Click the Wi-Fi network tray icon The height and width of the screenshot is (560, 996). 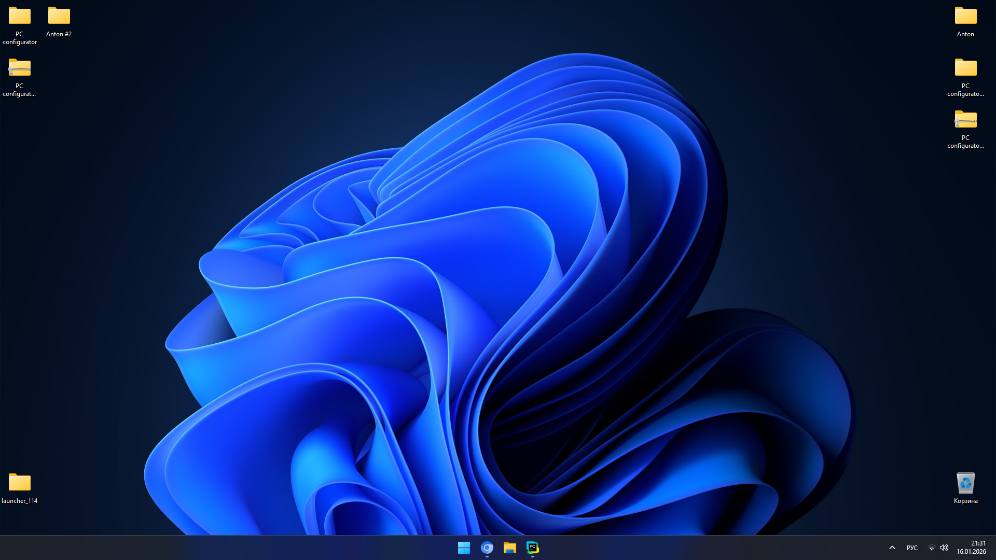coord(931,548)
